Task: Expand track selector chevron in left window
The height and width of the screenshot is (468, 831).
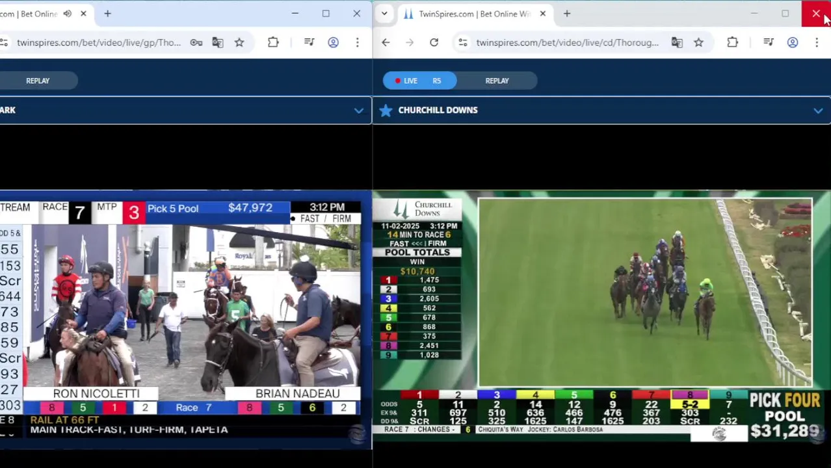Action: (x=358, y=110)
